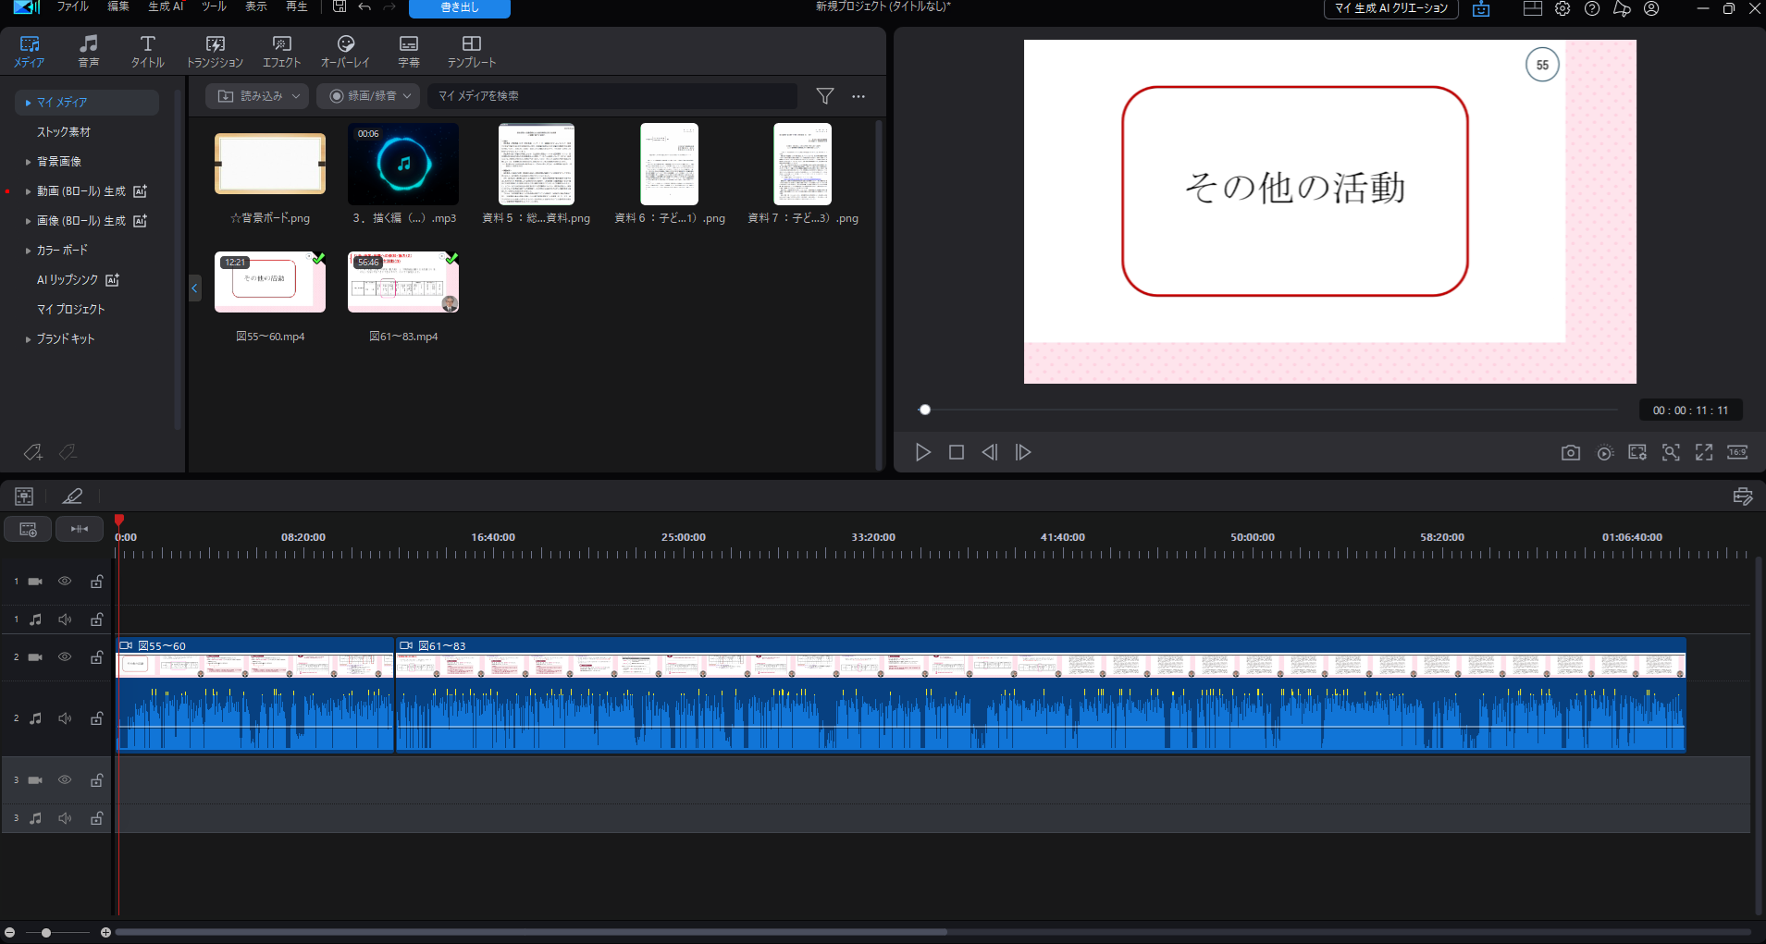
Task: Click the play button in preview
Action: 922,452
